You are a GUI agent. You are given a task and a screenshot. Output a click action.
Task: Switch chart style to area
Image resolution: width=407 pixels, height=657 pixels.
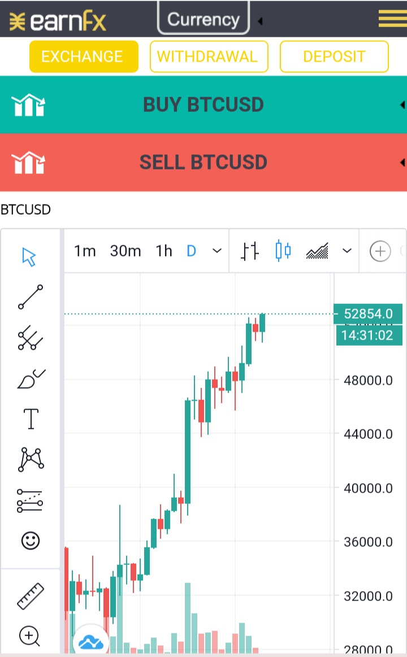pyautogui.click(x=317, y=251)
